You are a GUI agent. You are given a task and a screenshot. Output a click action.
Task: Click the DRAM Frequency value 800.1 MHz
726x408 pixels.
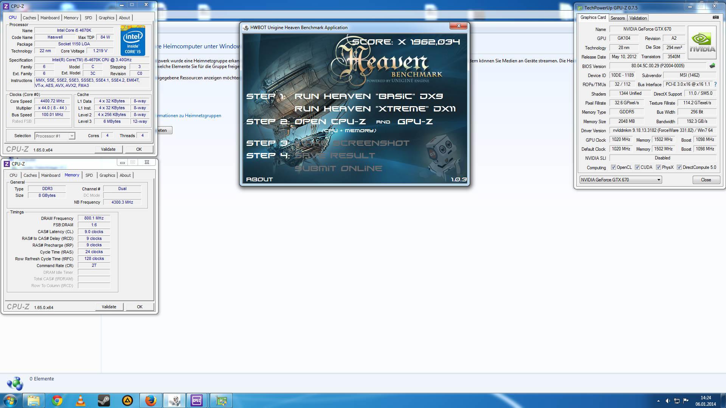(x=94, y=218)
